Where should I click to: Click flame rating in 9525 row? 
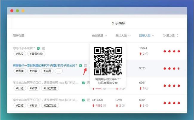click(172, 68)
